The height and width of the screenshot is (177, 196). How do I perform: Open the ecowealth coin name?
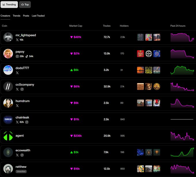23,150
